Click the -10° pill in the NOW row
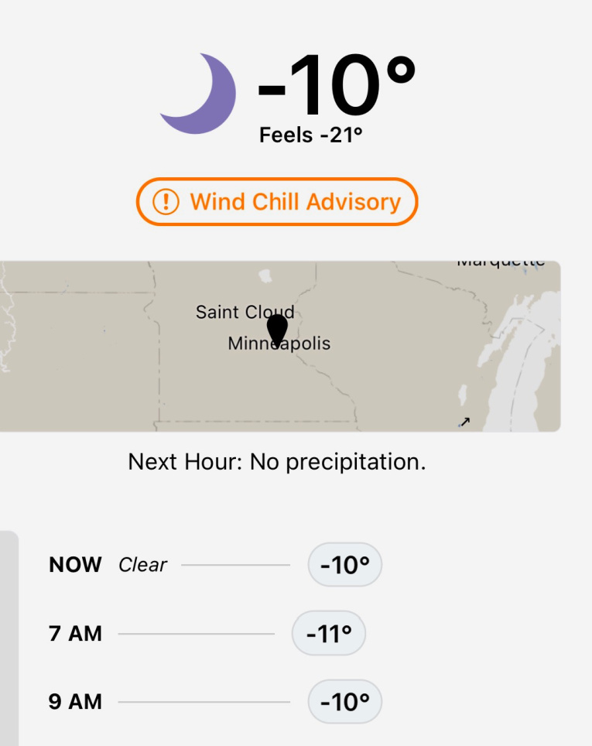The image size is (592, 746). [344, 565]
